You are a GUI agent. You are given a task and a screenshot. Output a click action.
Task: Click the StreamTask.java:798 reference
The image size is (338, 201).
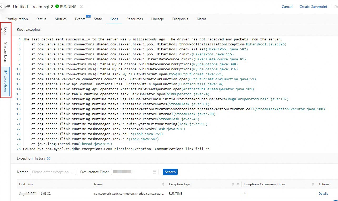point(194,114)
